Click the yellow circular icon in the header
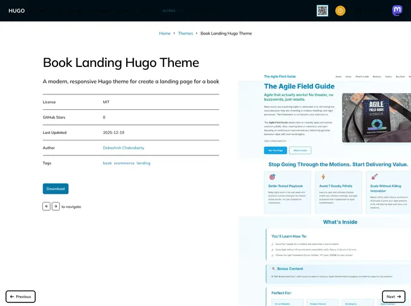 point(341,11)
